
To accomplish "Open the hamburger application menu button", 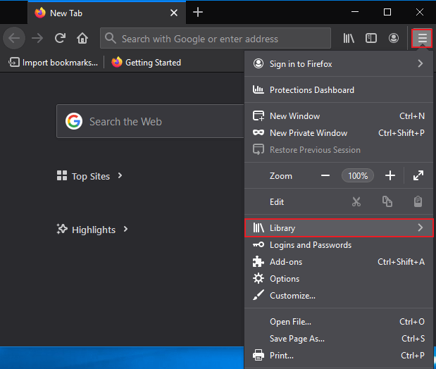I will [x=422, y=38].
